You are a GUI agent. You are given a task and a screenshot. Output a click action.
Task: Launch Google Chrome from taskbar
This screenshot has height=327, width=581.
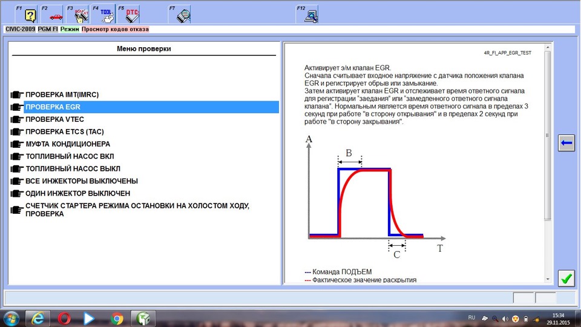[x=117, y=319]
